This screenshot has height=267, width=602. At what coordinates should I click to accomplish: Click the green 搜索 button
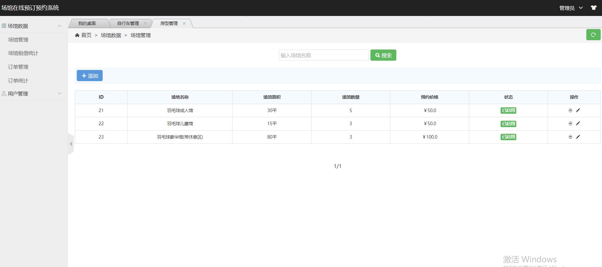[383, 55]
